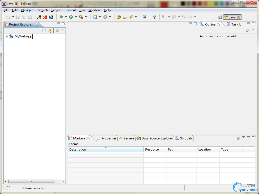
Task: Click the Open Type folder icon
Action: click(x=119, y=17)
